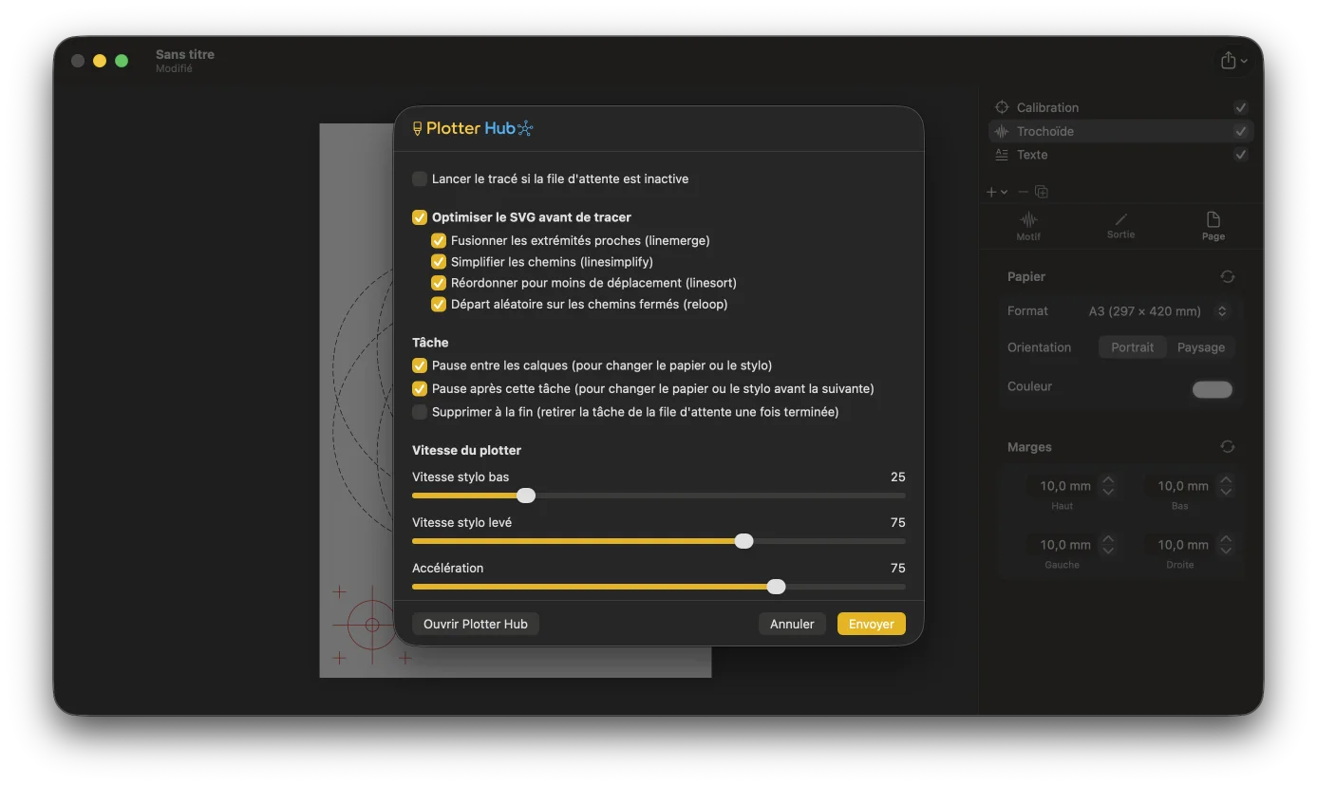This screenshot has width=1317, height=786.
Task: Click the share icon in title bar
Action: 1228,60
